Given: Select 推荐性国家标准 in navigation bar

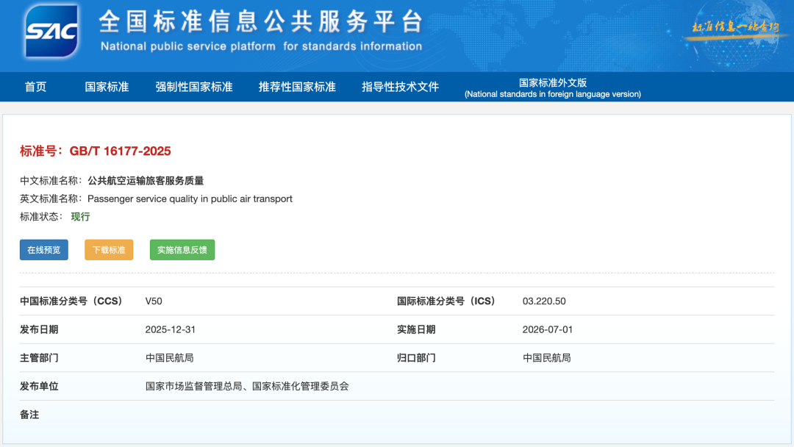Looking at the screenshot, I should click(x=297, y=87).
